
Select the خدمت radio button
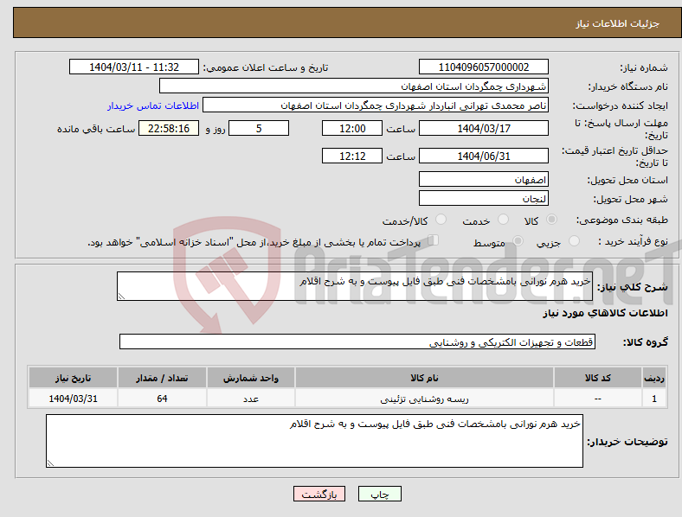tap(503, 220)
